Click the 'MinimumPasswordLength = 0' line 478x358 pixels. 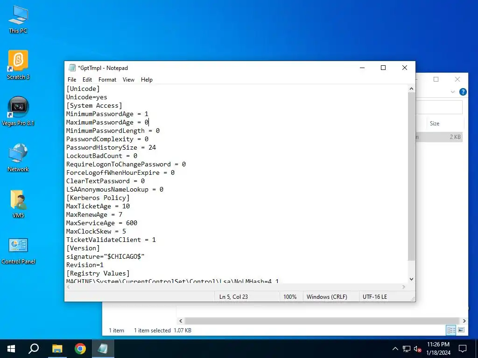113,131
